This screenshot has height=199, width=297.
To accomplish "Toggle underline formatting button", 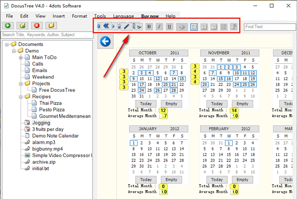I will click(x=169, y=27).
